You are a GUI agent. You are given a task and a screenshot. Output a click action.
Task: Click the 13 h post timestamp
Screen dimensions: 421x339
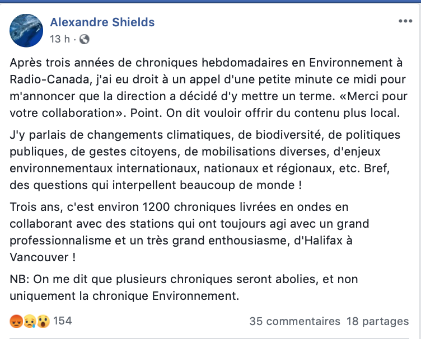tap(60, 39)
